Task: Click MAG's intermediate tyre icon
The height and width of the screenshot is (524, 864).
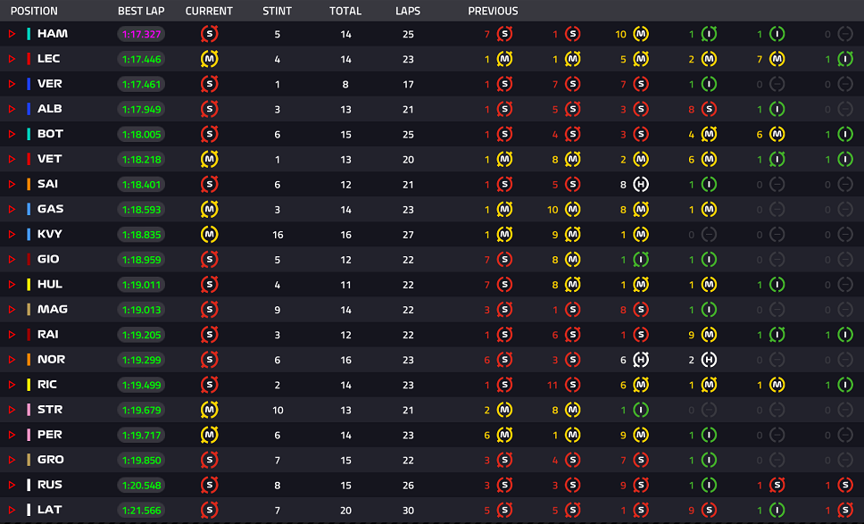Action: (x=710, y=310)
